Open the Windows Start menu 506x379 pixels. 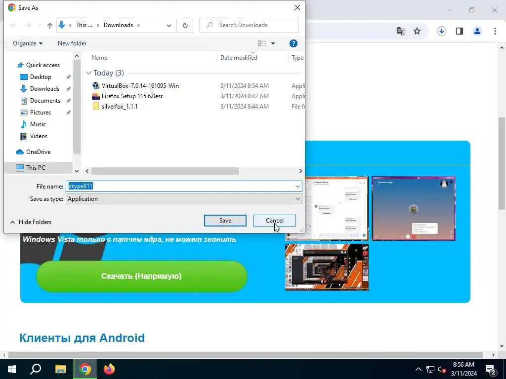click(12, 369)
